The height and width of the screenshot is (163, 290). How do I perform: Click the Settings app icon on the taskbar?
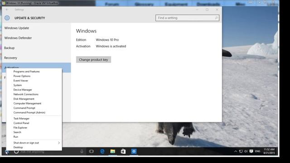coord(134,151)
